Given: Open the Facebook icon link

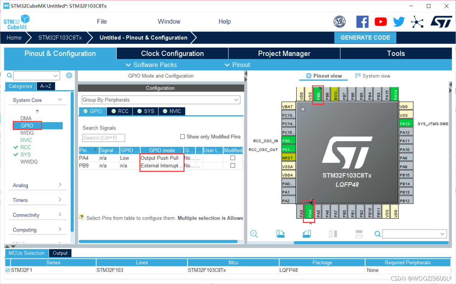Looking at the screenshot, I should point(362,22).
